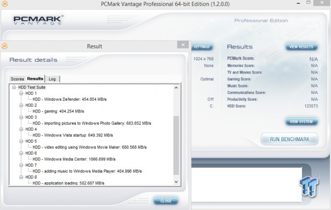Click the PCMark Score label

coord(241,59)
